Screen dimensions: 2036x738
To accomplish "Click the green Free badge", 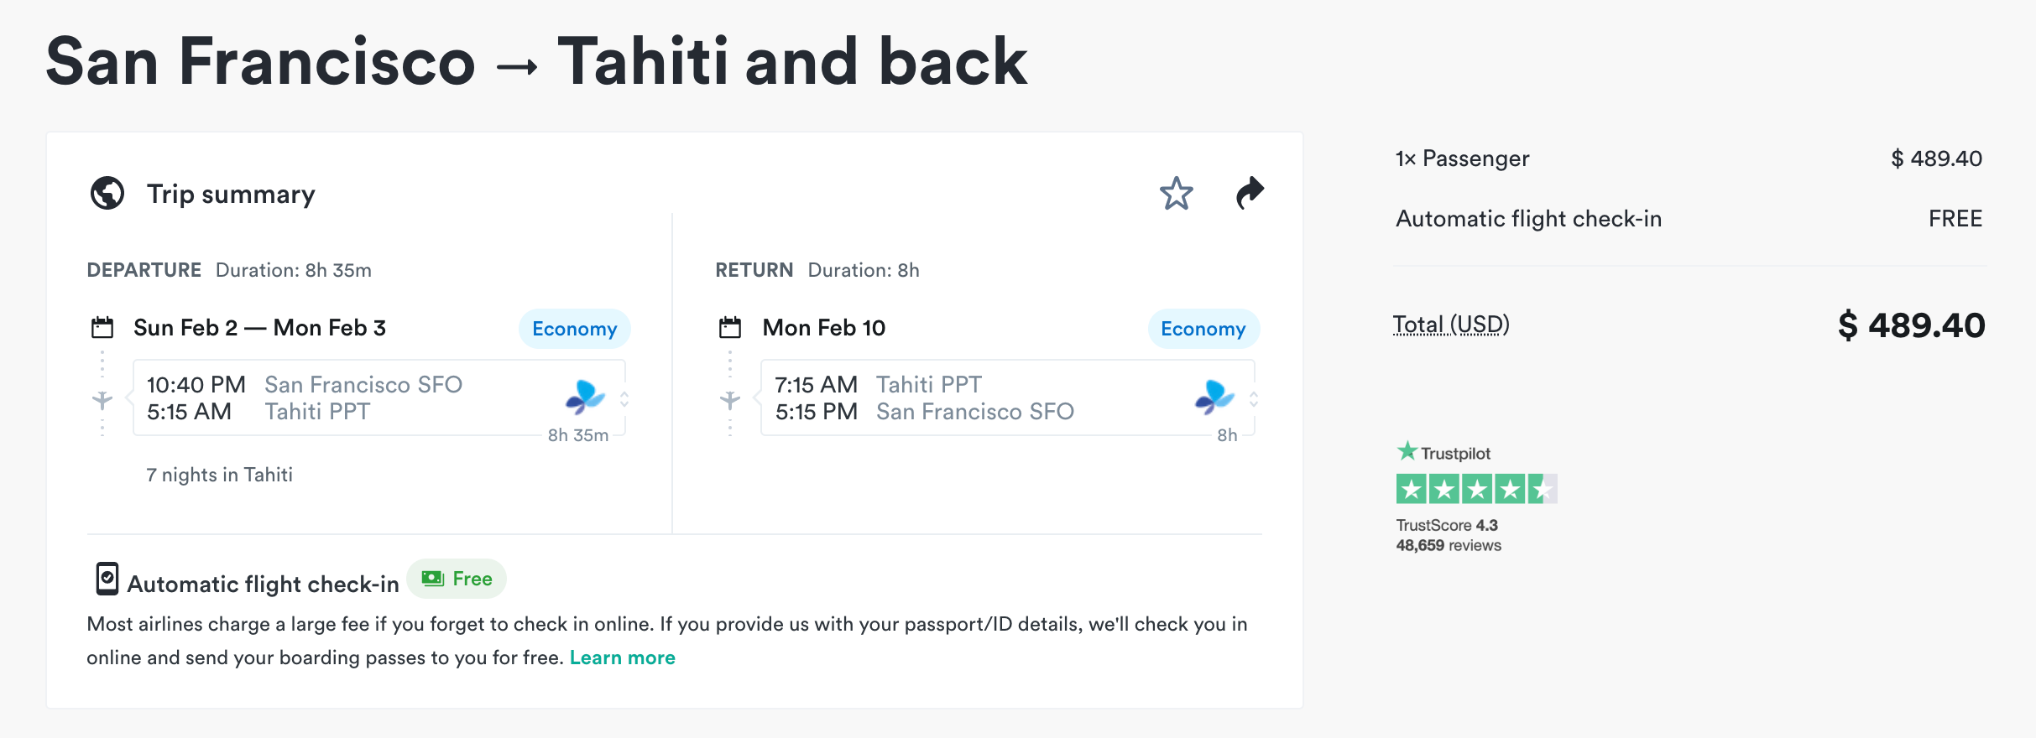I will coord(457,579).
